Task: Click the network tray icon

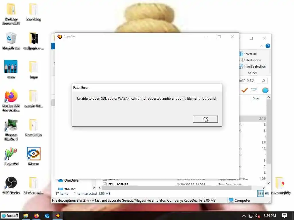Action: [x=251, y=216]
